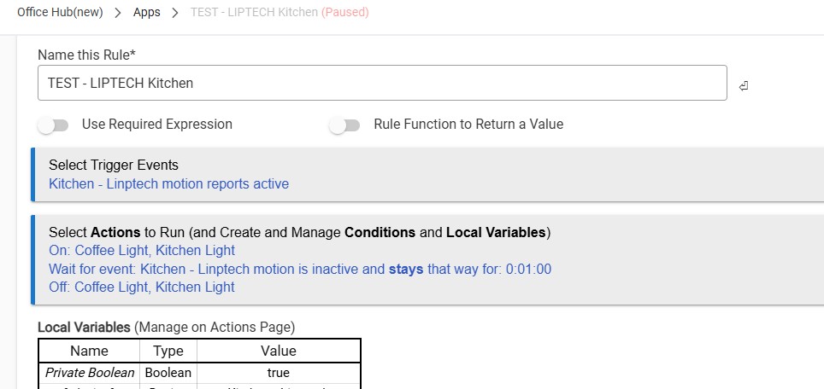Select the Off: Coffee Light, Kitchen Light action
The image size is (824, 389).
[142, 287]
